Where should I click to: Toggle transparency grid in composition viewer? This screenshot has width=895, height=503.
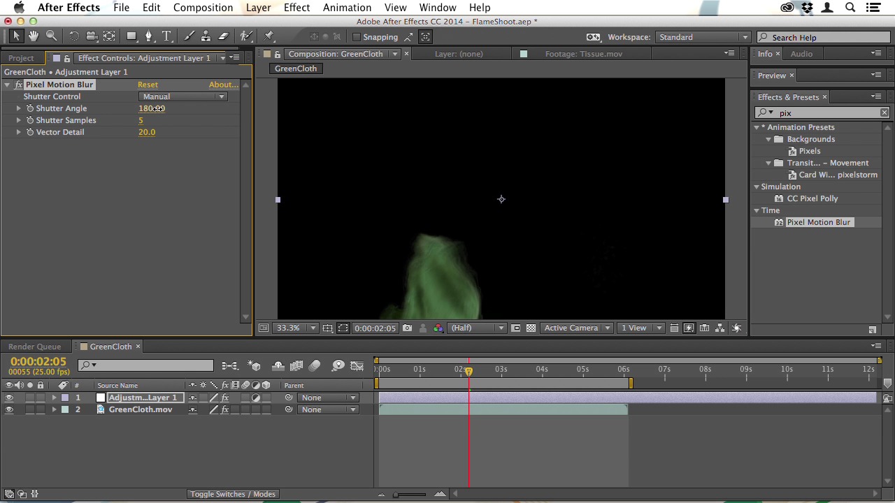(x=531, y=328)
